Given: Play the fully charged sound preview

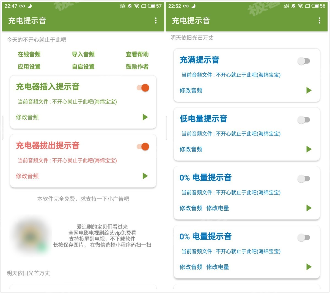Looking at the screenshot, I should tap(309, 90).
